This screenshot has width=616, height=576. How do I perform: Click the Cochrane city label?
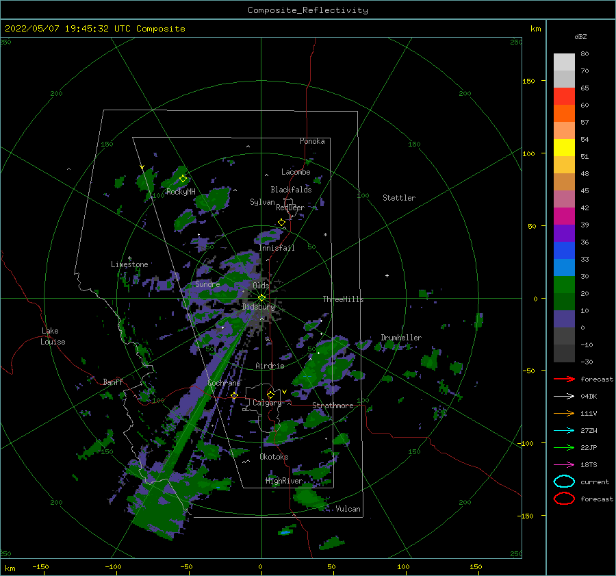[224, 383]
